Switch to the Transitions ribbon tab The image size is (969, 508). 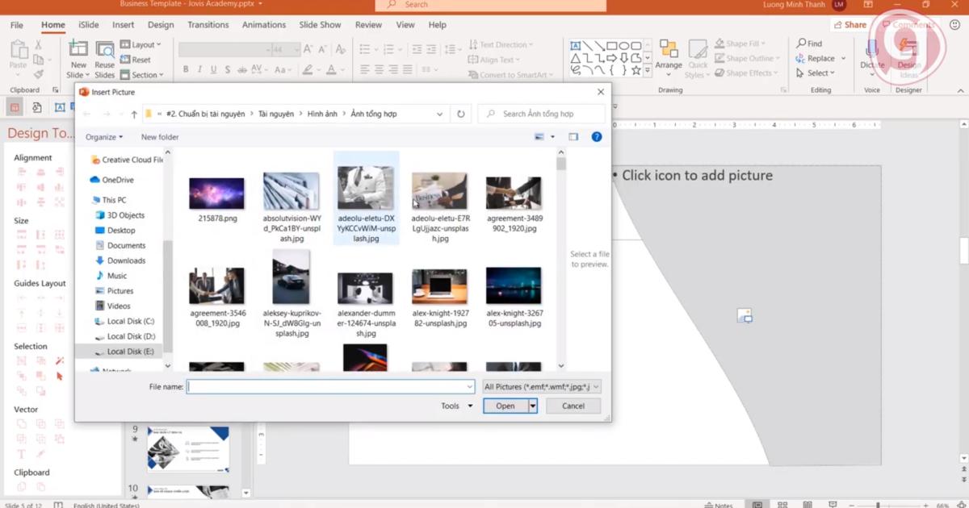tap(208, 24)
